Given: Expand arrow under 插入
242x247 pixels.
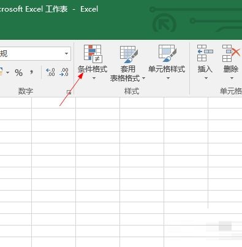Looking at the screenshot, I should (206, 78).
